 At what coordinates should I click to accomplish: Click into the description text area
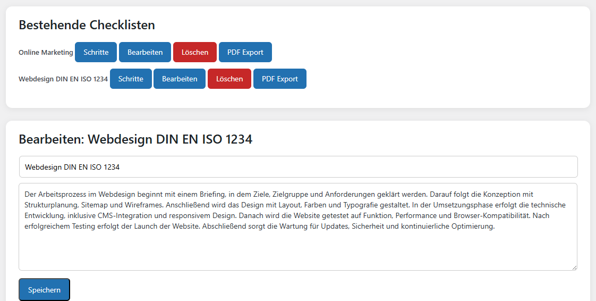tap(298, 250)
